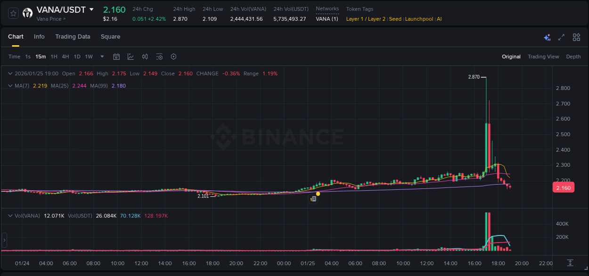Image resolution: width=589 pixels, height=276 pixels.
Task: Toggle the favorite star for VANA/USDT
Action: [13, 13]
